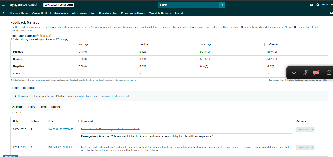Select the Positive ratings tab
This screenshot has width=333, height=157.
click(x=31, y=107)
